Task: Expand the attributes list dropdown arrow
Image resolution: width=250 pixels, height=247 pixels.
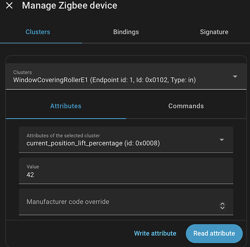Action: click(222, 140)
